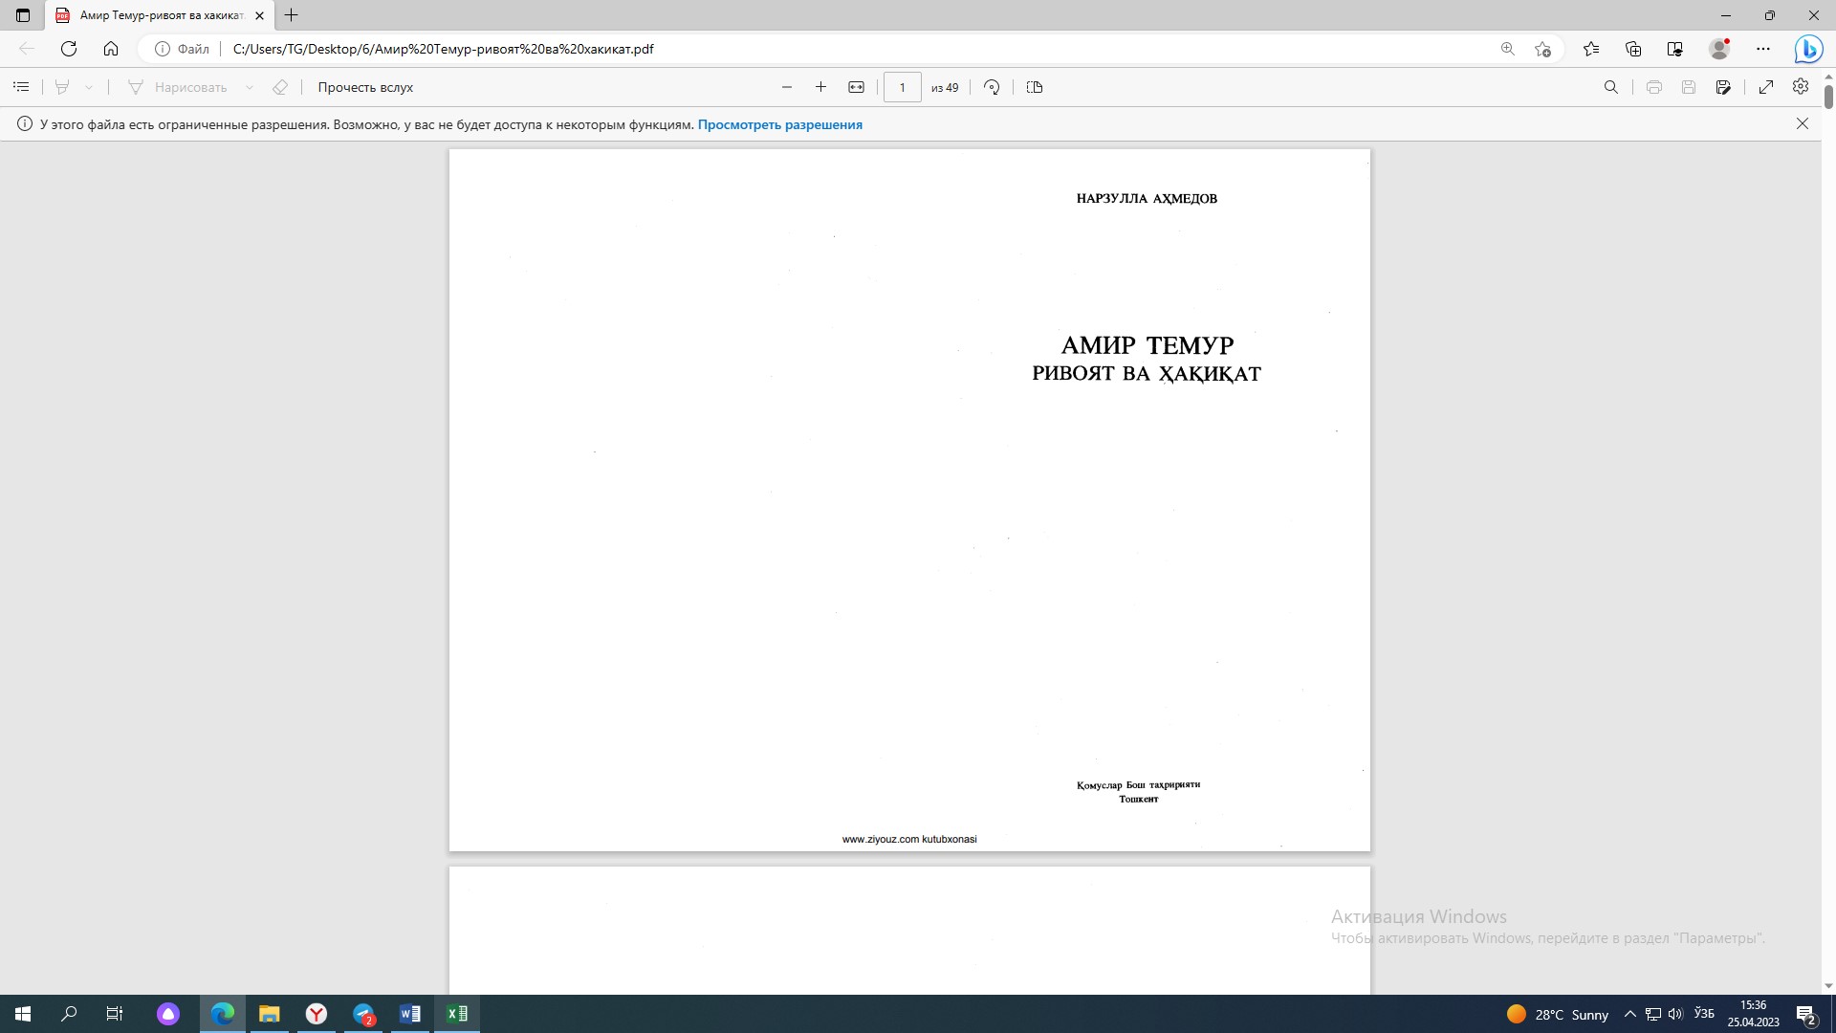Open PDF settings gear icon
This screenshot has height=1033, width=1836.
point(1801,87)
